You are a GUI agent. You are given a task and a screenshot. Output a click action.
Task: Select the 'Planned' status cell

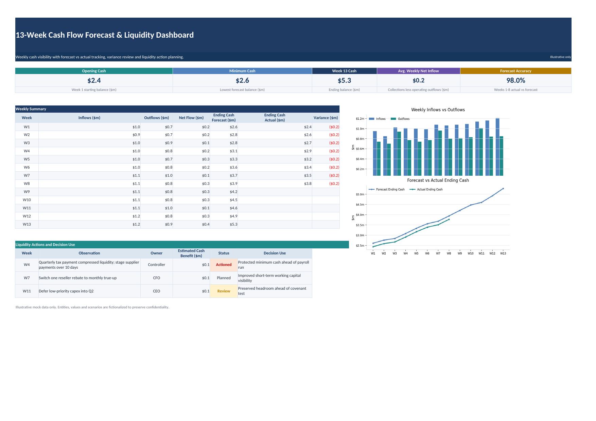(224, 278)
